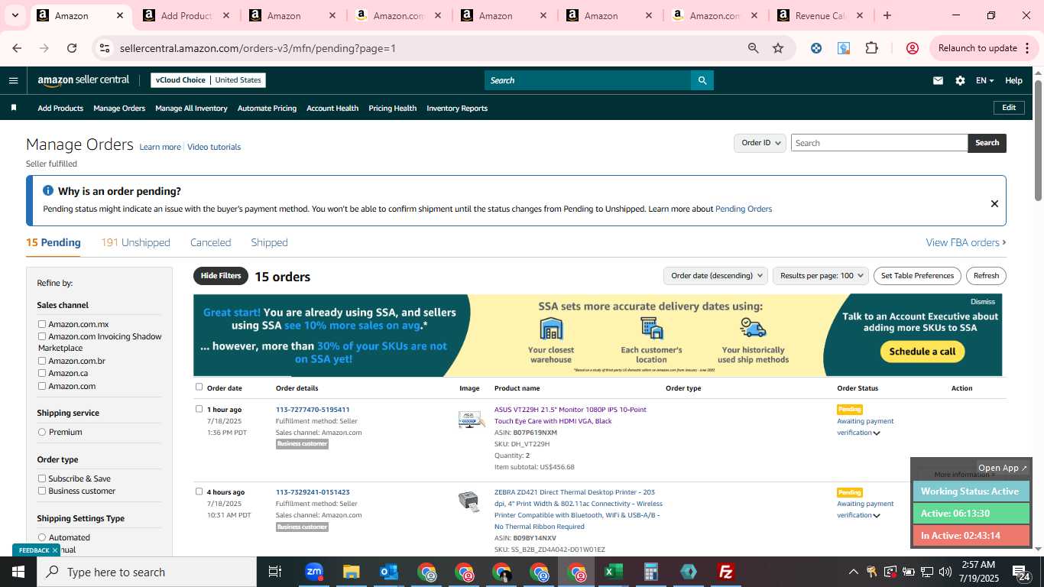Launch Outlook from the taskbar
This screenshot has width=1044, height=587.
(x=388, y=572)
